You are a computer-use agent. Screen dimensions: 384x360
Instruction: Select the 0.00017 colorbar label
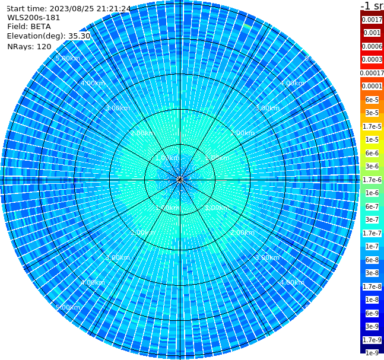coord(372,73)
